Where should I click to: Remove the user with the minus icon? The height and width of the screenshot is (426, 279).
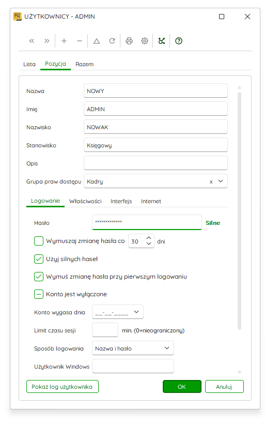coord(80,41)
